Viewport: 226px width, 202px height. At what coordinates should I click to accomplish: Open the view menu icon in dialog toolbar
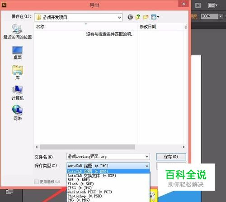point(155,17)
